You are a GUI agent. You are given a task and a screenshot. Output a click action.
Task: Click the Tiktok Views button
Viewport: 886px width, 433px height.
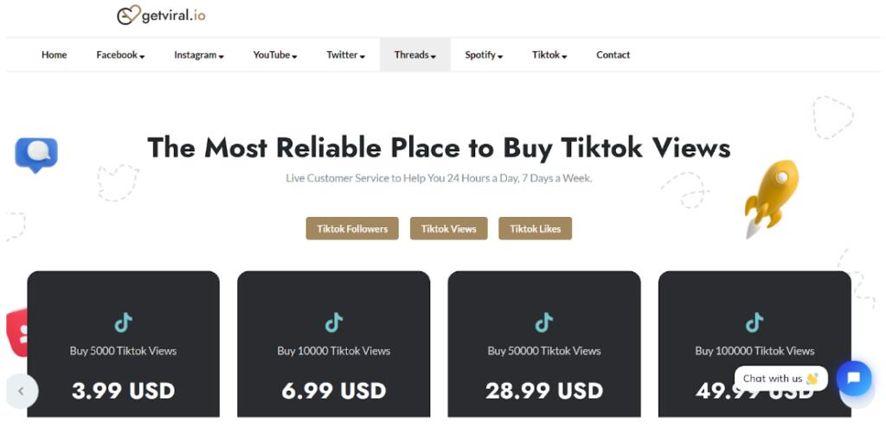[x=448, y=228]
